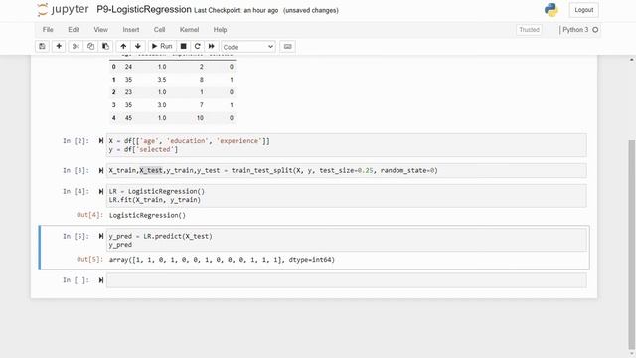Open the File menu

(x=48, y=30)
